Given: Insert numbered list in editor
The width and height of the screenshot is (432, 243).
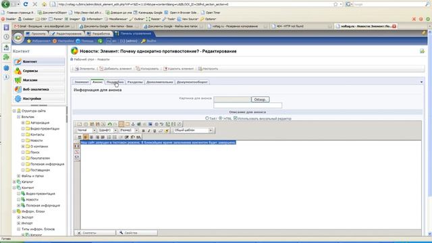Looking at the screenshot, I should (x=109, y=137).
